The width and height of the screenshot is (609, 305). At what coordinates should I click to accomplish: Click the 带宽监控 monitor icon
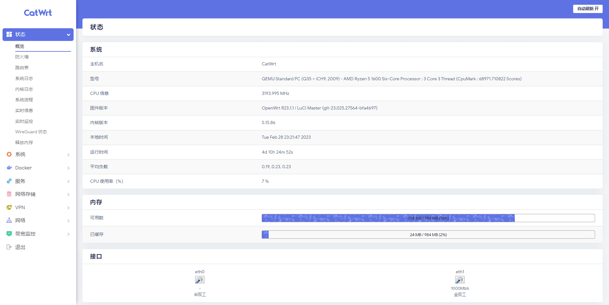coord(9,234)
